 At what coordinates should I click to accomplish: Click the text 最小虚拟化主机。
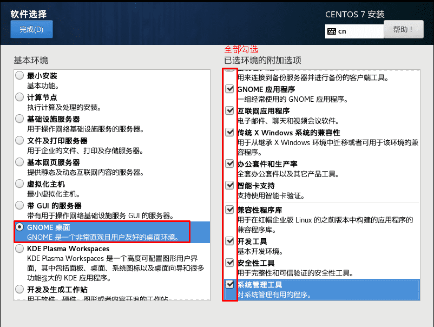54,194
